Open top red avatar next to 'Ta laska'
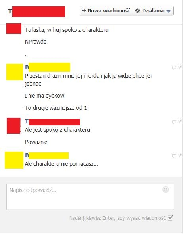Image resolution: width=183 pixels, height=234 pixels. coord(14,29)
